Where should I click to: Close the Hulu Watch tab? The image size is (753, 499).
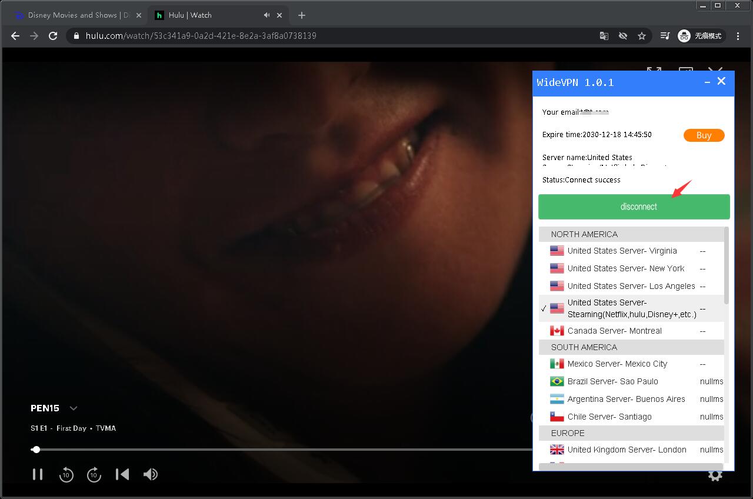coord(279,15)
